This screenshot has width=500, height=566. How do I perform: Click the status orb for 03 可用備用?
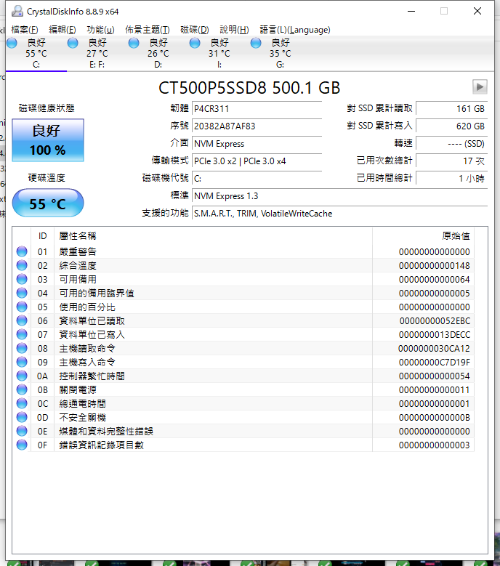22,279
